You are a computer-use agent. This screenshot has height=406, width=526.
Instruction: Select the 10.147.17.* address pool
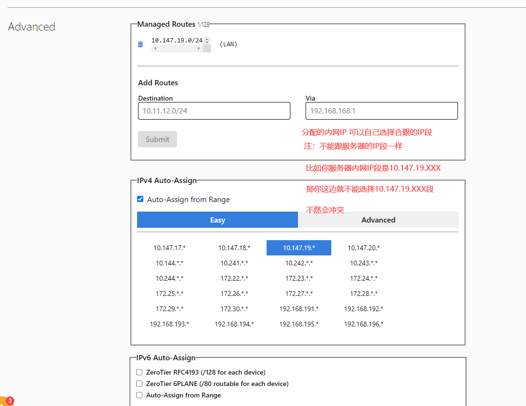[x=169, y=248]
